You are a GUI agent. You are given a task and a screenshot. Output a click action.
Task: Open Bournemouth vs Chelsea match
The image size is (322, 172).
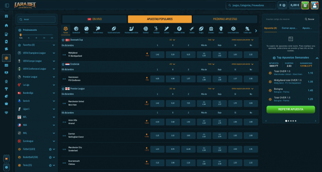[x=74, y=163]
